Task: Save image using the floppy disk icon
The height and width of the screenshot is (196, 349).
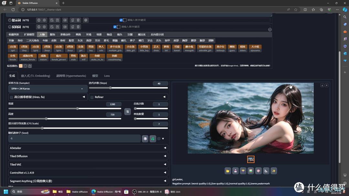Action: pos(236,171)
